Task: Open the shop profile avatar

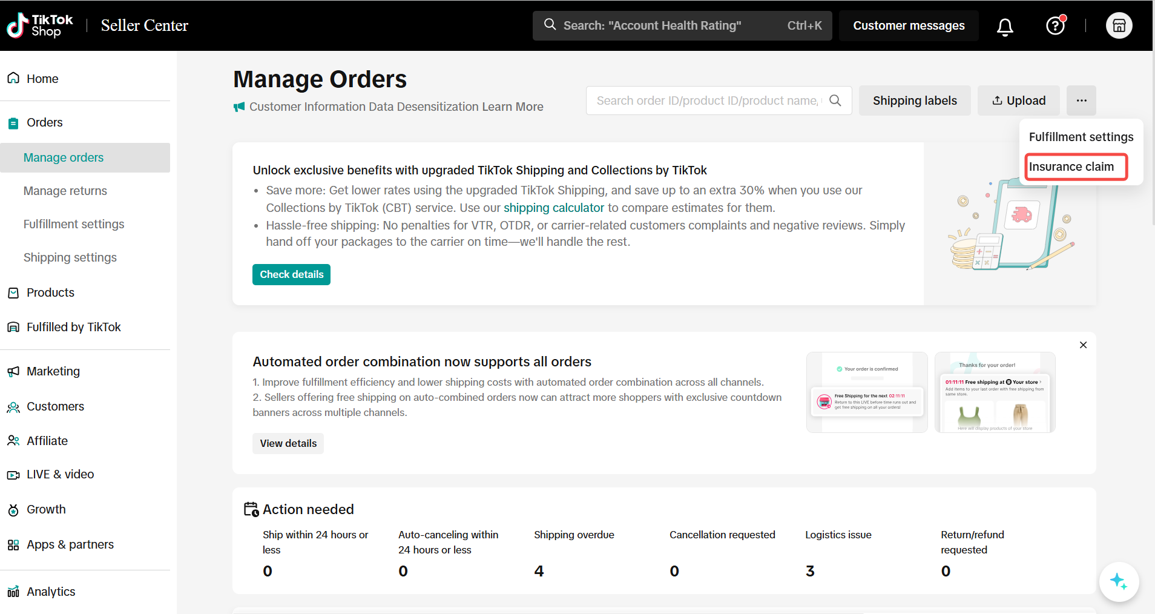Action: click(1119, 26)
